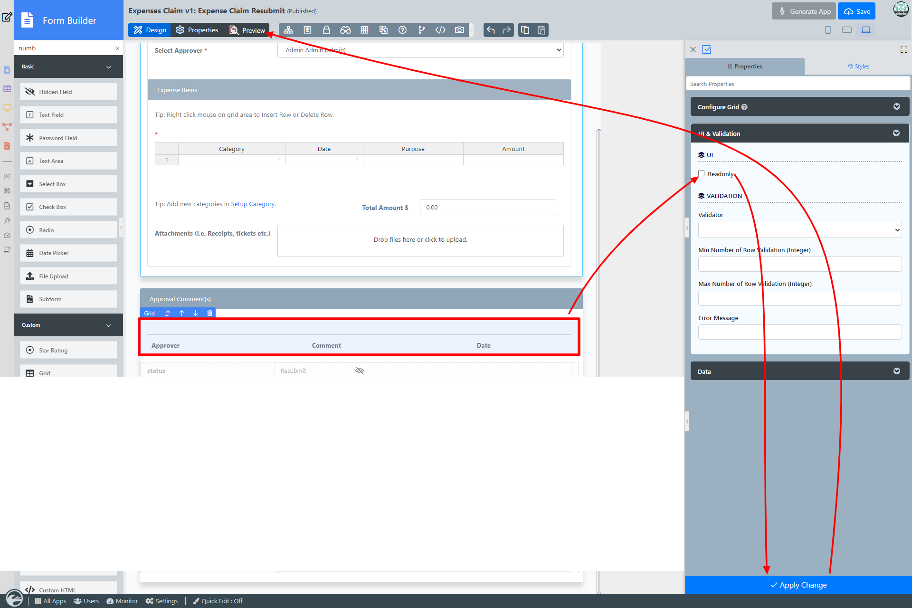Open the Preview tab
The image size is (912, 608).
[247, 30]
